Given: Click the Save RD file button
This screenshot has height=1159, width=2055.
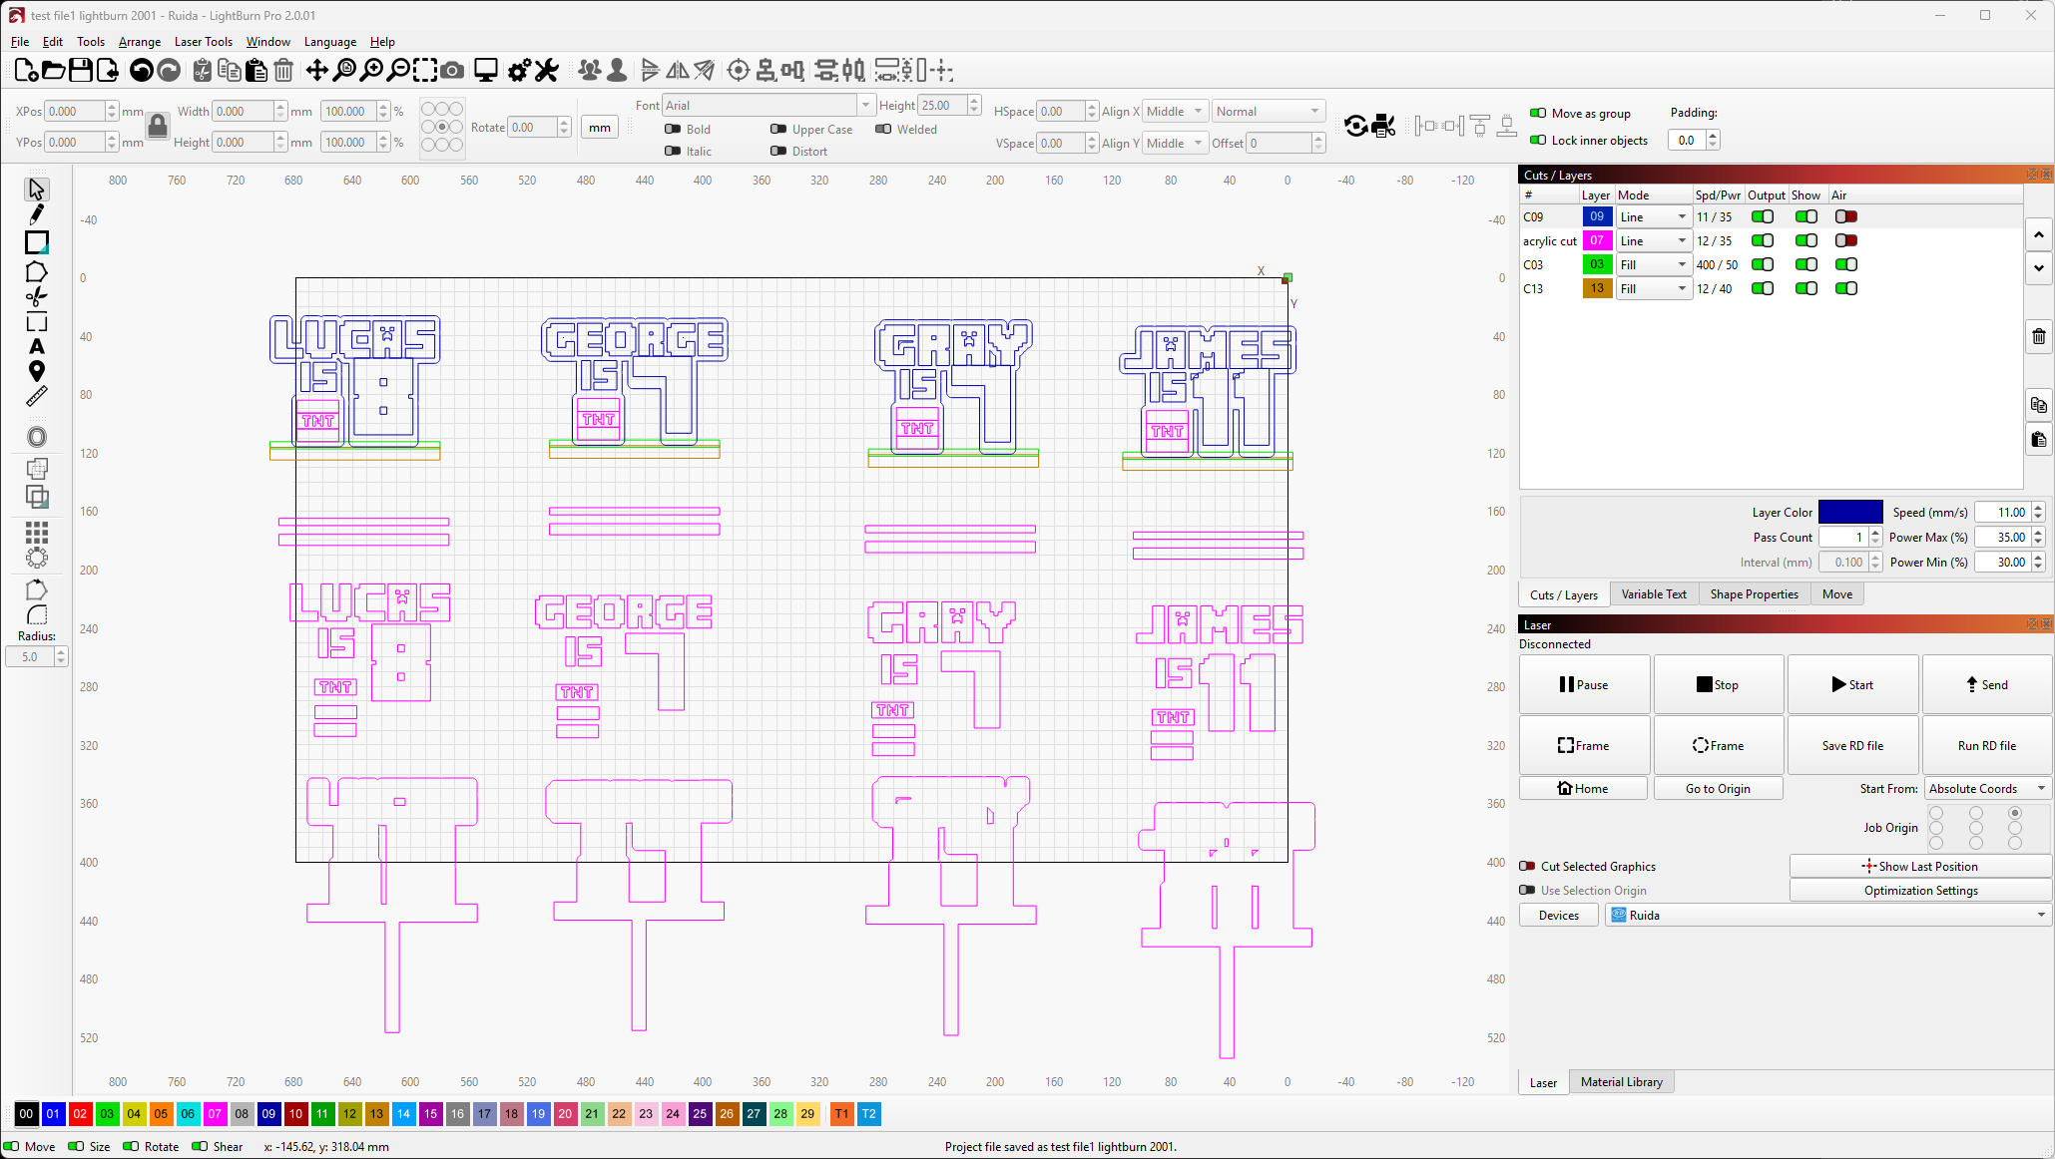Looking at the screenshot, I should [x=1852, y=745].
